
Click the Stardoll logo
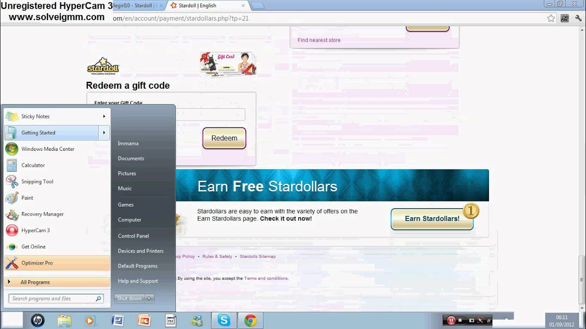(103, 66)
